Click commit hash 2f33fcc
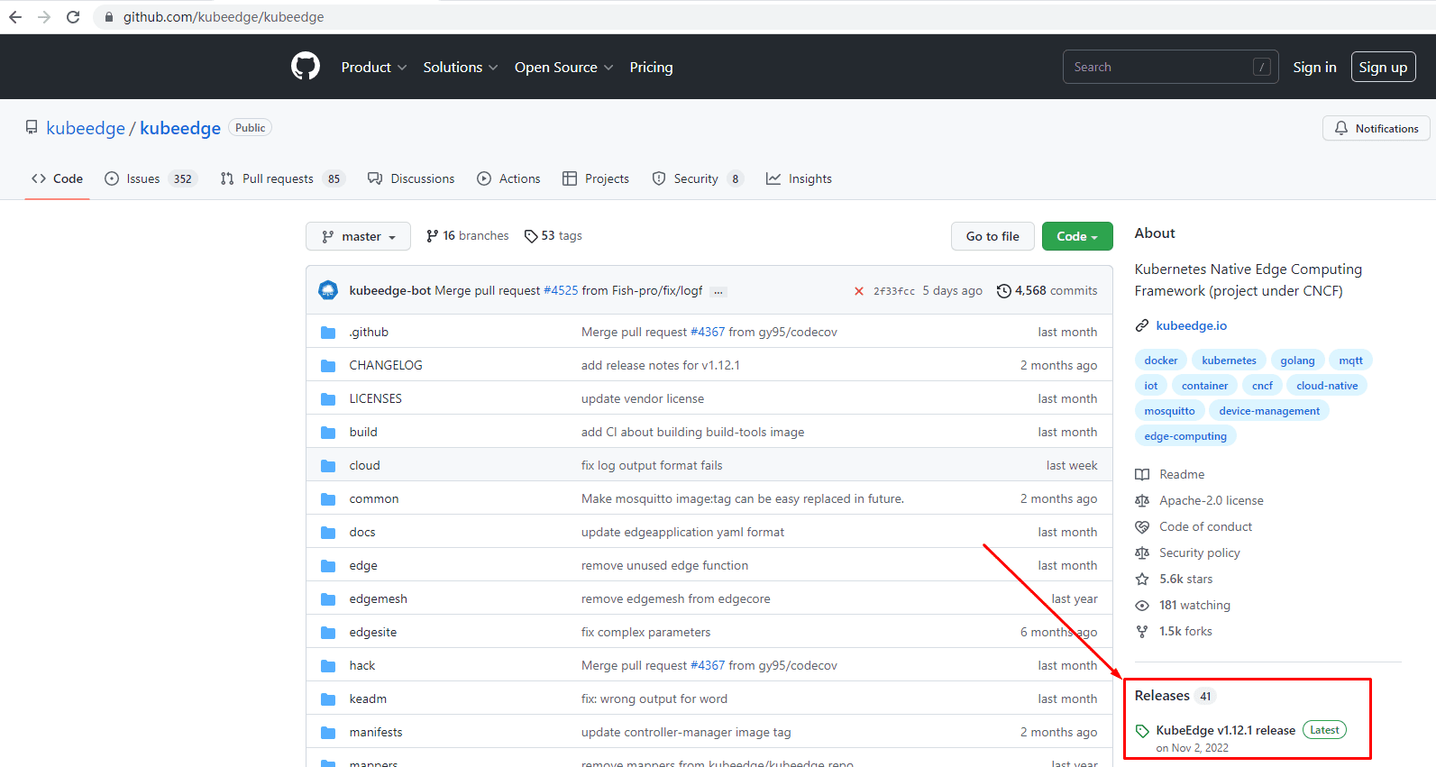Image resolution: width=1436 pixels, height=767 pixels. coord(893,291)
